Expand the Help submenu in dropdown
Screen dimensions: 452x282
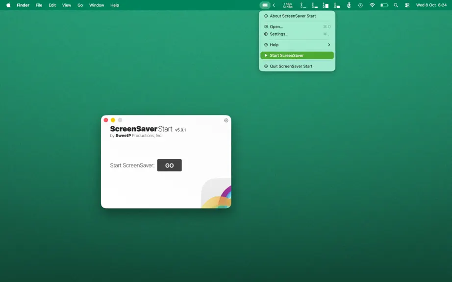coord(297,45)
